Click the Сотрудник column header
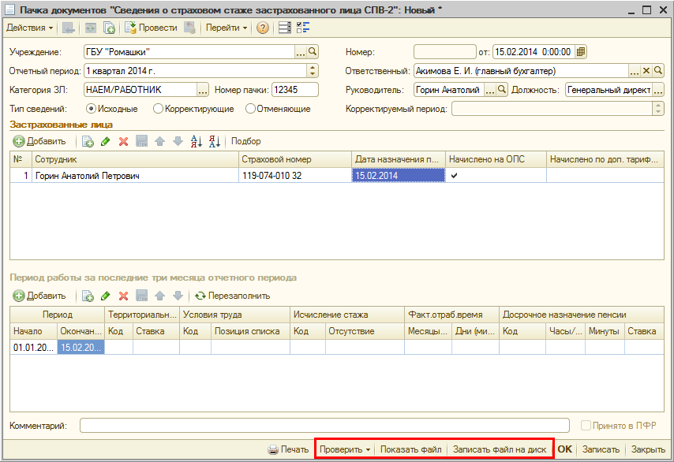This screenshot has width=674, height=462. click(x=135, y=159)
